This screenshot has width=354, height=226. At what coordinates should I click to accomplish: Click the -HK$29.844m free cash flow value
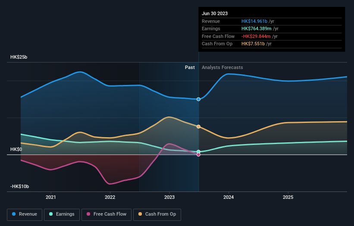point(256,36)
